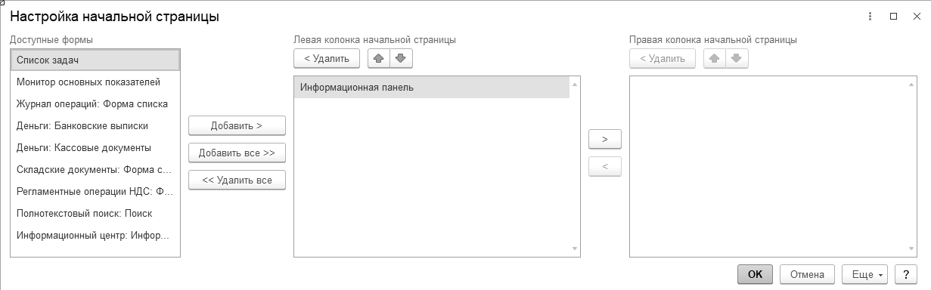
Task: Move item down in left column
Action: (401, 58)
